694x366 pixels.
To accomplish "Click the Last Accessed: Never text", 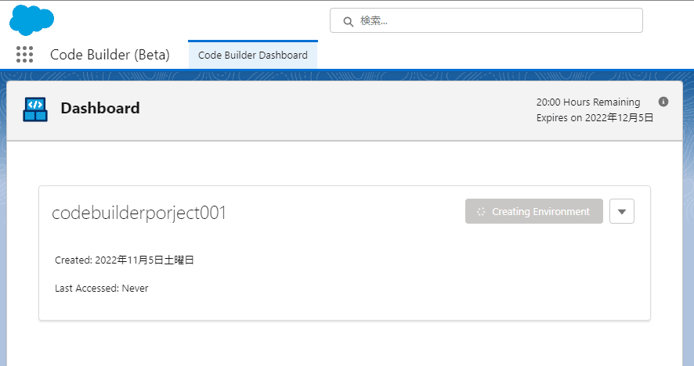I will (x=101, y=289).
